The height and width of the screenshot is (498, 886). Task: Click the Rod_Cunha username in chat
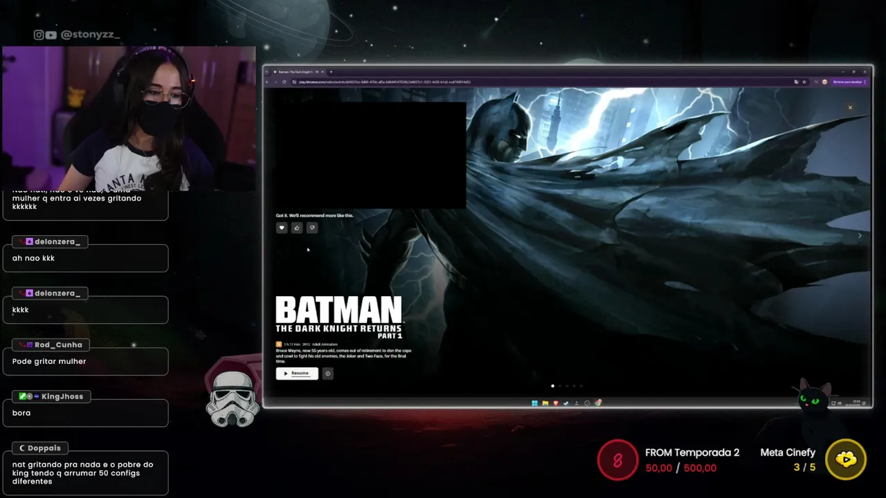click(x=58, y=344)
